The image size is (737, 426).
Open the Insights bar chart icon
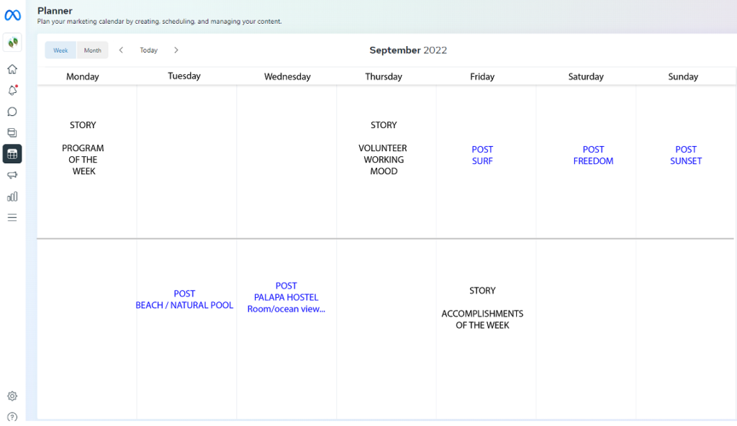click(x=12, y=196)
